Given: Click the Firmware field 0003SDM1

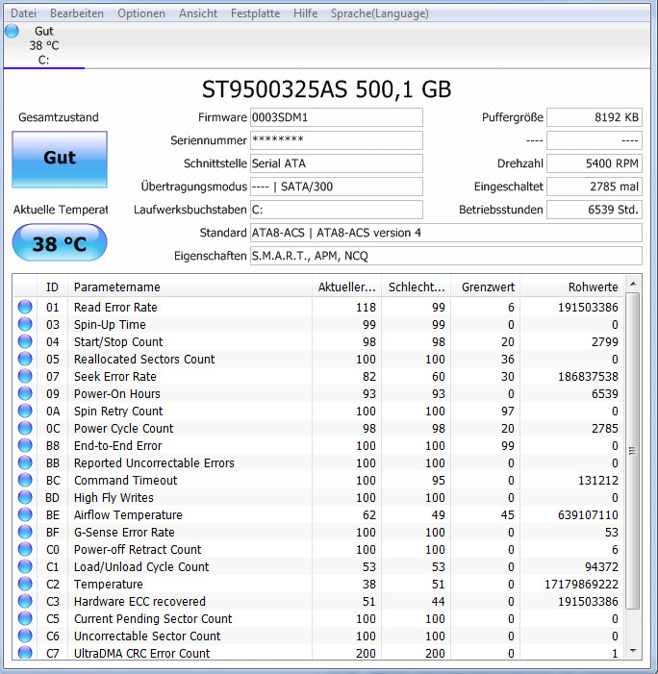Looking at the screenshot, I should (x=337, y=117).
